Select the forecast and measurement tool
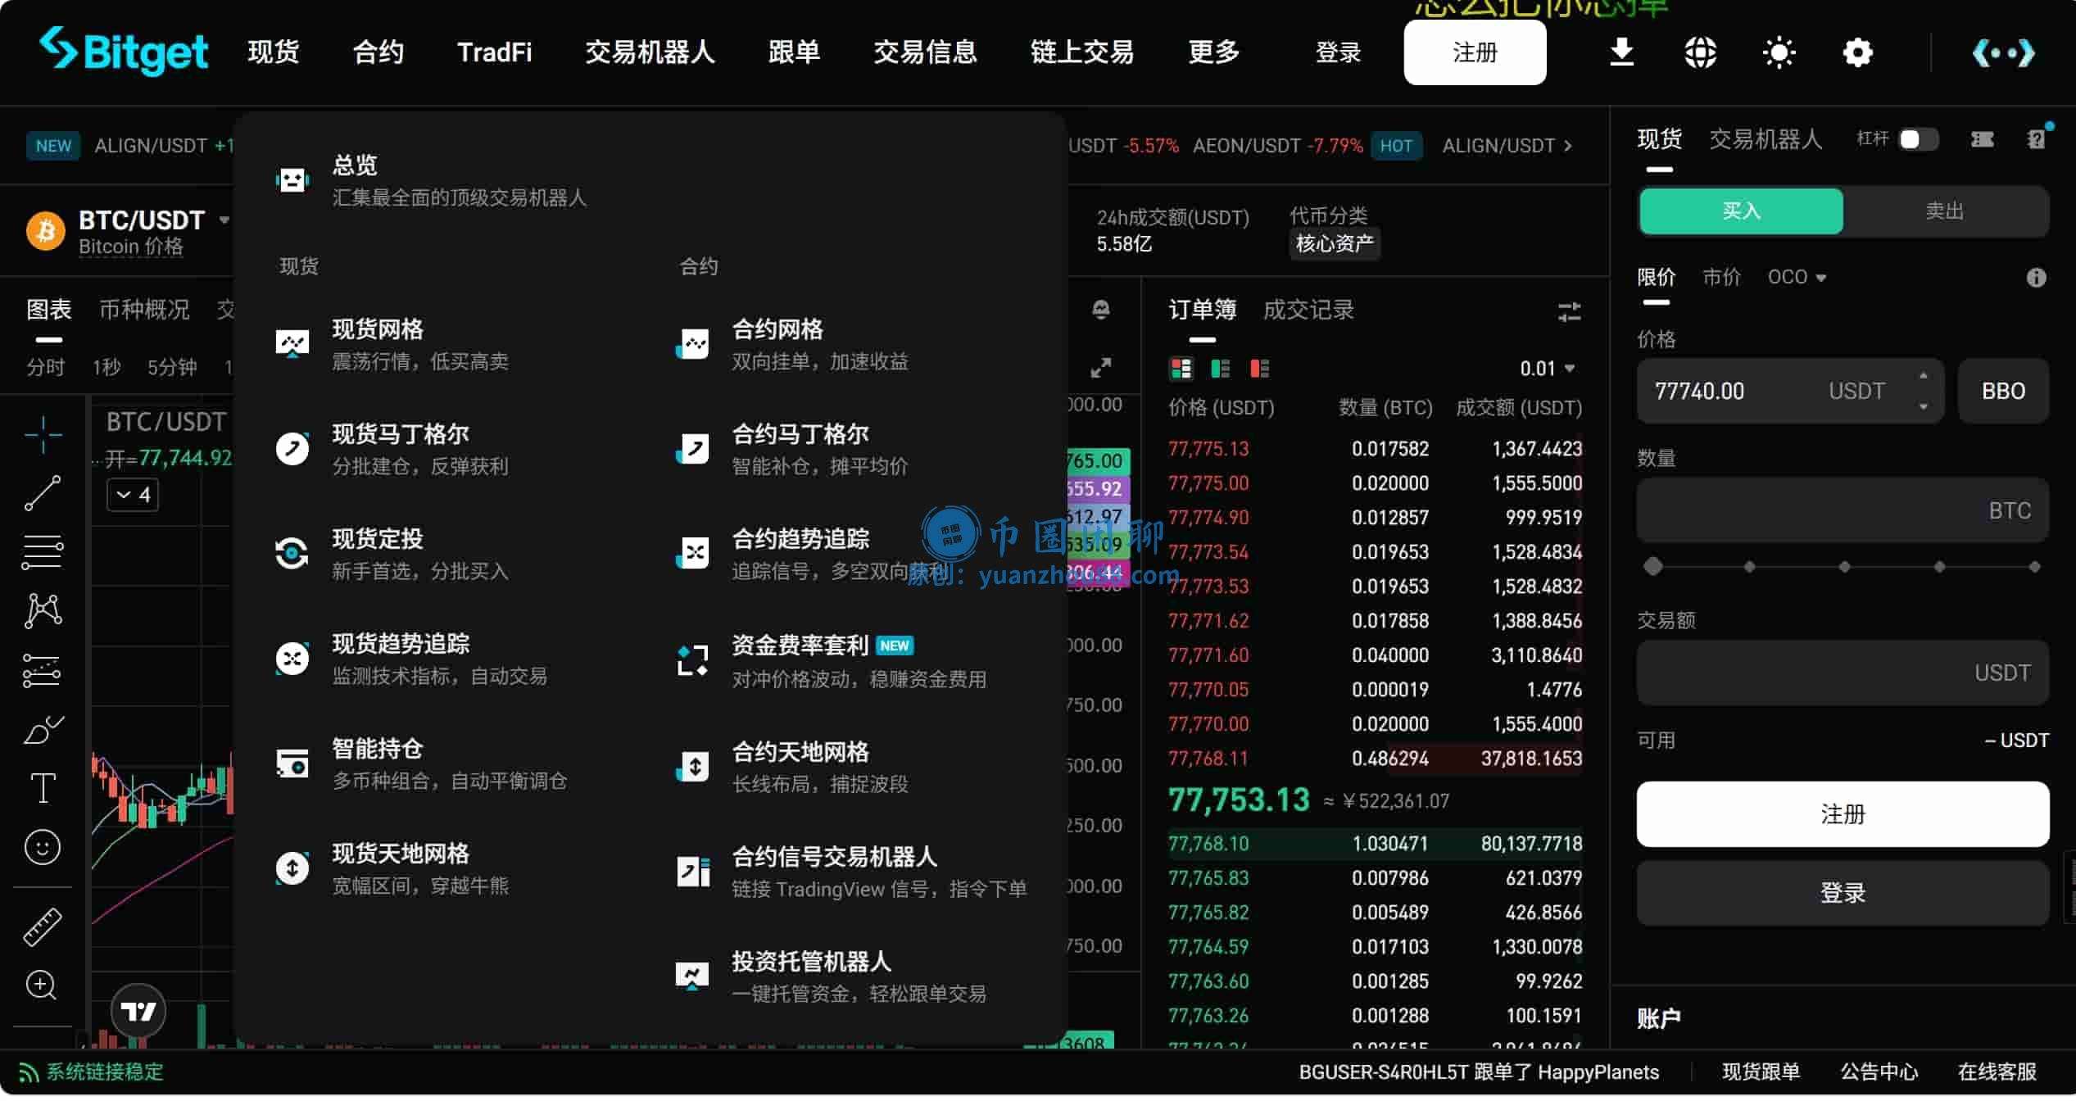The image size is (2076, 1101). click(43, 670)
